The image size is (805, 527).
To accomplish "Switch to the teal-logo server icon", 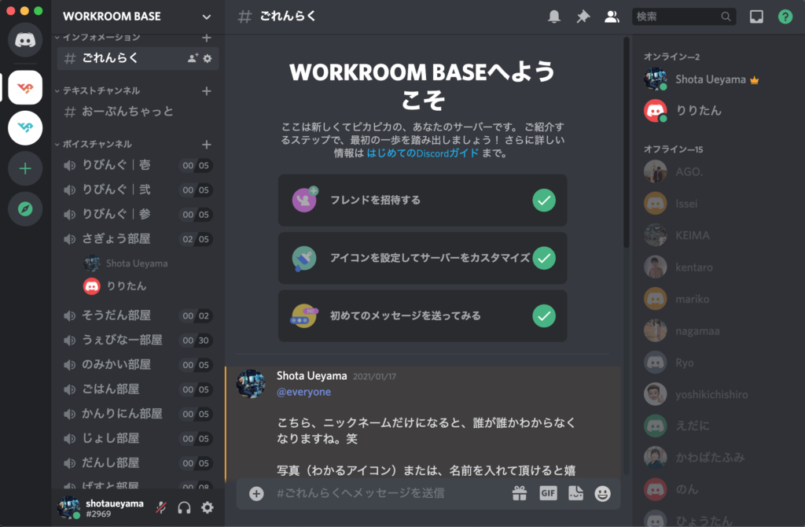I will coord(25,127).
